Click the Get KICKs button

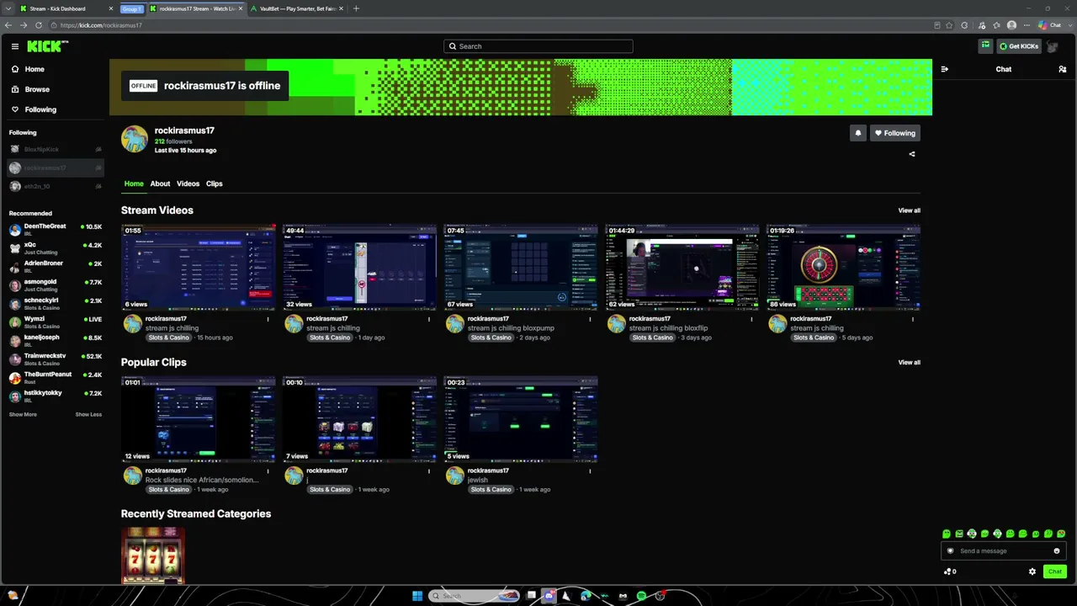pyautogui.click(x=1019, y=46)
